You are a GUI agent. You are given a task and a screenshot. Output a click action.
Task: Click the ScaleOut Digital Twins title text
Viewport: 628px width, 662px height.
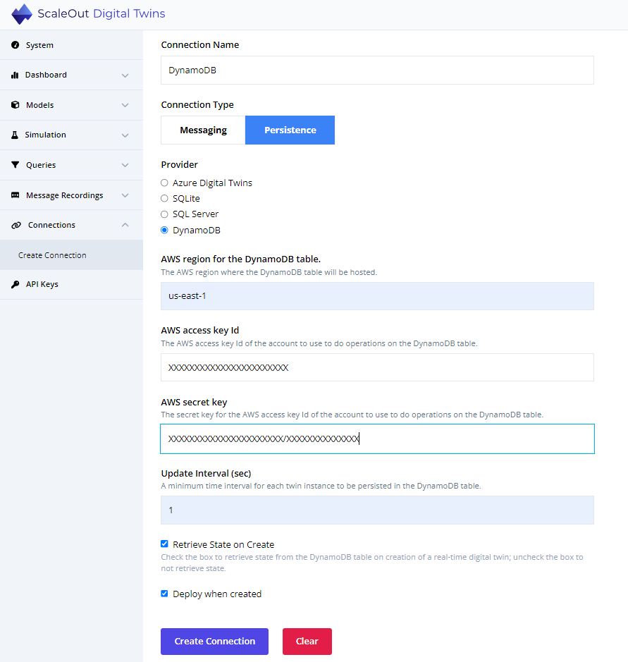pyautogui.click(x=101, y=13)
